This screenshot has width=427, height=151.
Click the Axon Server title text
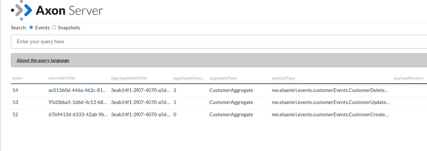click(x=69, y=10)
